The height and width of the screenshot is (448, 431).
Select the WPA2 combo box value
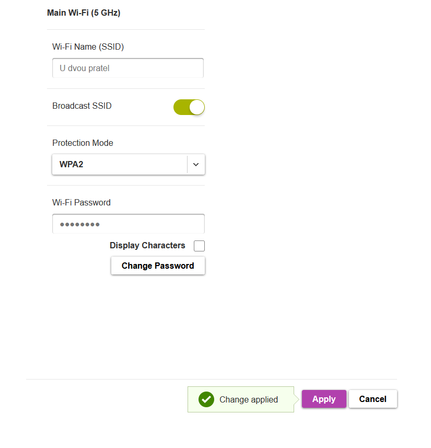[119, 164]
